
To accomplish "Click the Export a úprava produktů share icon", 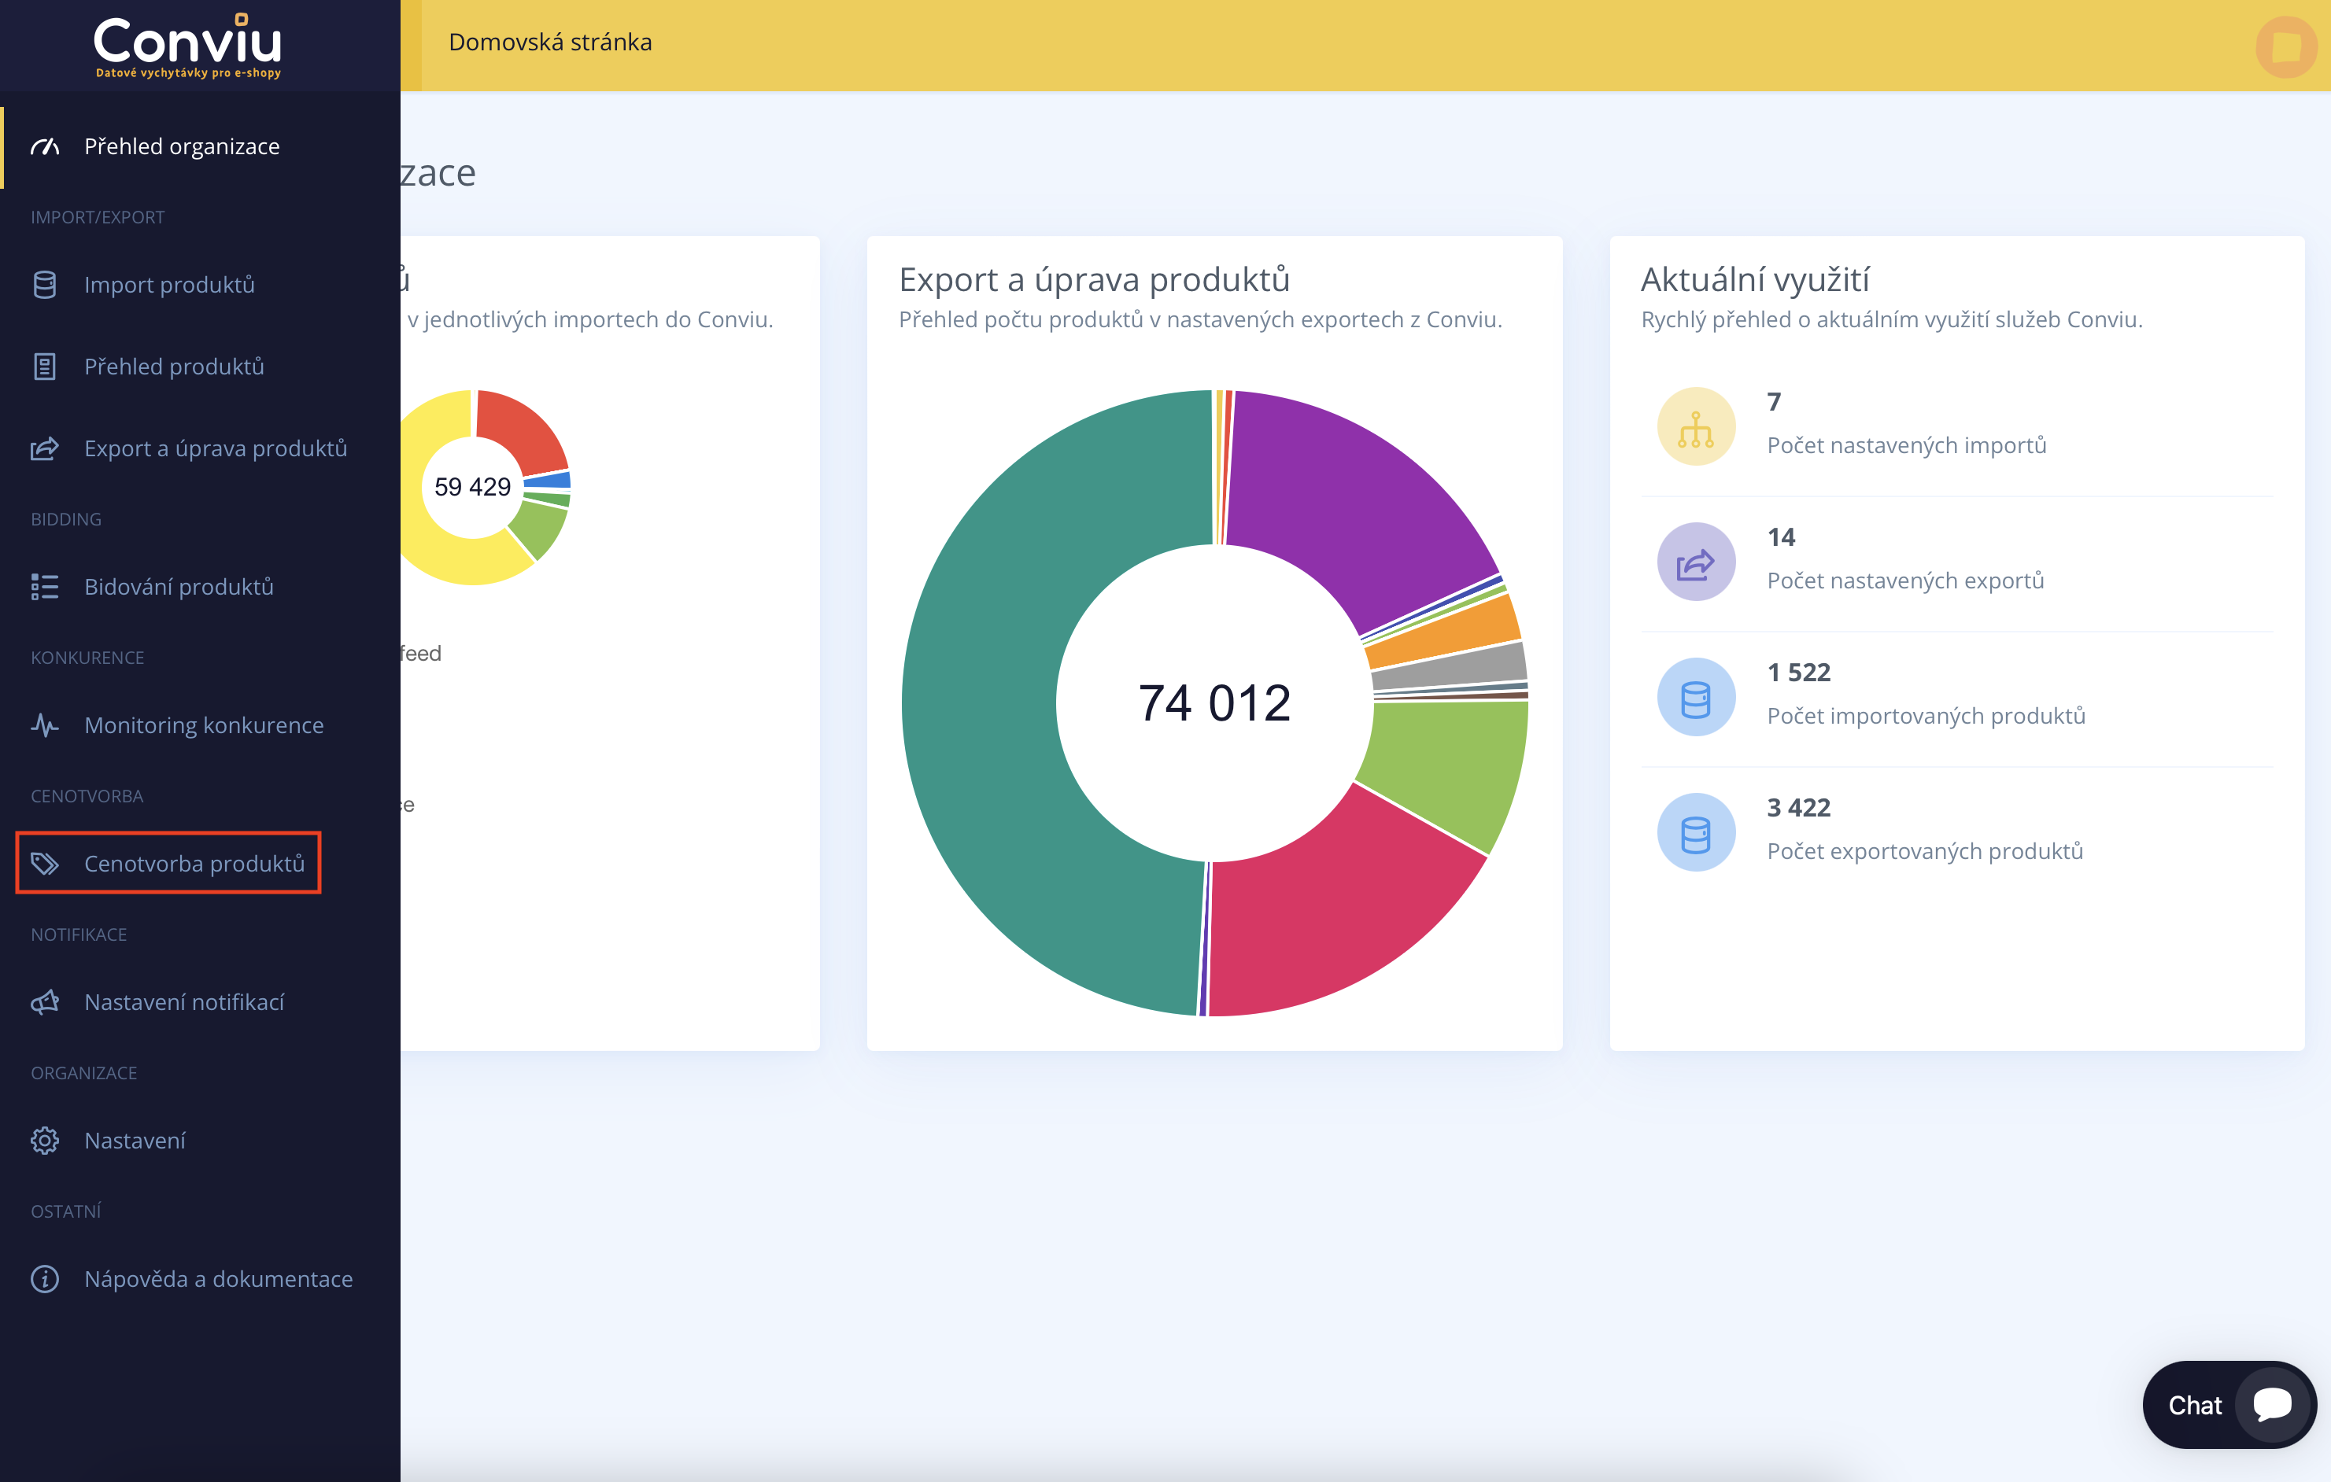I will point(45,449).
